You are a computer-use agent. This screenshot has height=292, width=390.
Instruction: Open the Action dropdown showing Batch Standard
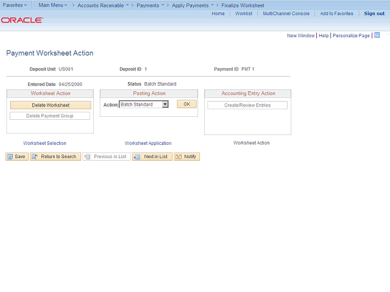coord(144,105)
